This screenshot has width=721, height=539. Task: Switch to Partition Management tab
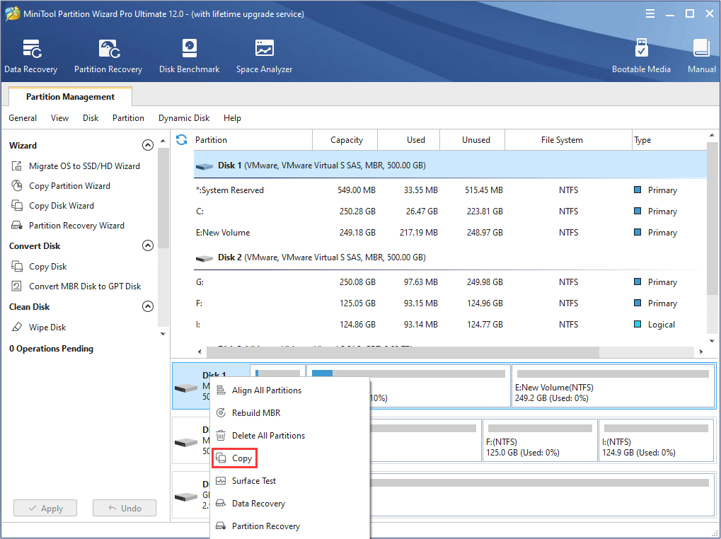pos(70,96)
